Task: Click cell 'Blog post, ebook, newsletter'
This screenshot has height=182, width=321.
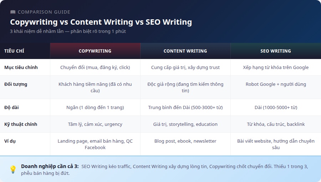Action: (185, 144)
